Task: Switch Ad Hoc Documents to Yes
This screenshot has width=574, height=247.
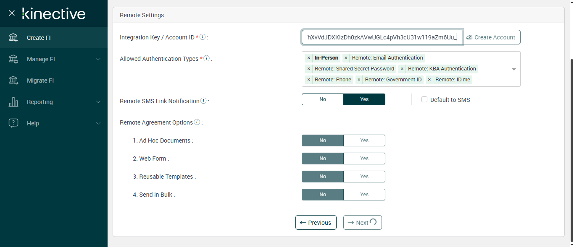Action: pyautogui.click(x=364, y=140)
